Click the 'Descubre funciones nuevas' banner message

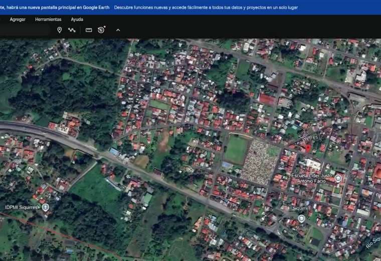pyautogui.click(x=206, y=7)
